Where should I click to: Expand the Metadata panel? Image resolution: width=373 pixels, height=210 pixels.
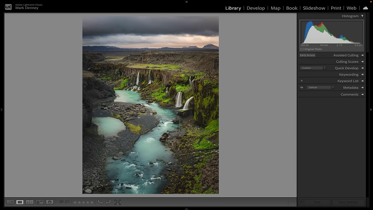point(362,88)
